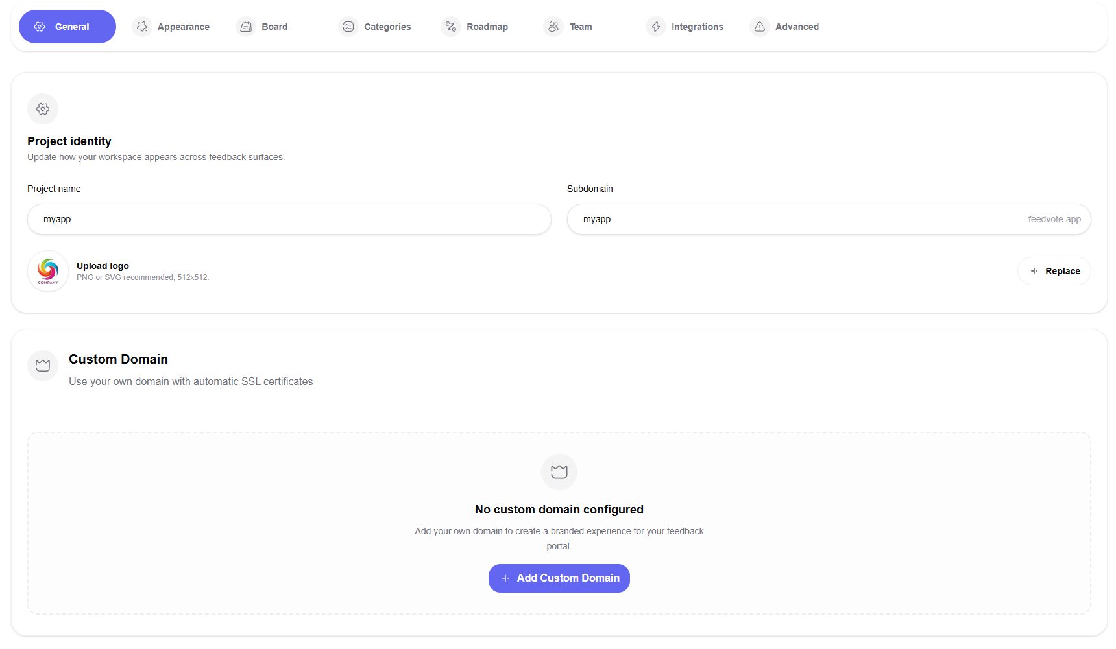The height and width of the screenshot is (649, 1116).
Task: Click the uploaded company logo thumbnail
Action: tap(48, 271)
